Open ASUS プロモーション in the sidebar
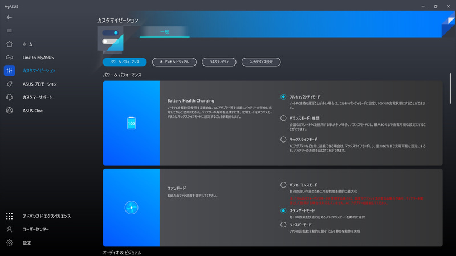 39,84
